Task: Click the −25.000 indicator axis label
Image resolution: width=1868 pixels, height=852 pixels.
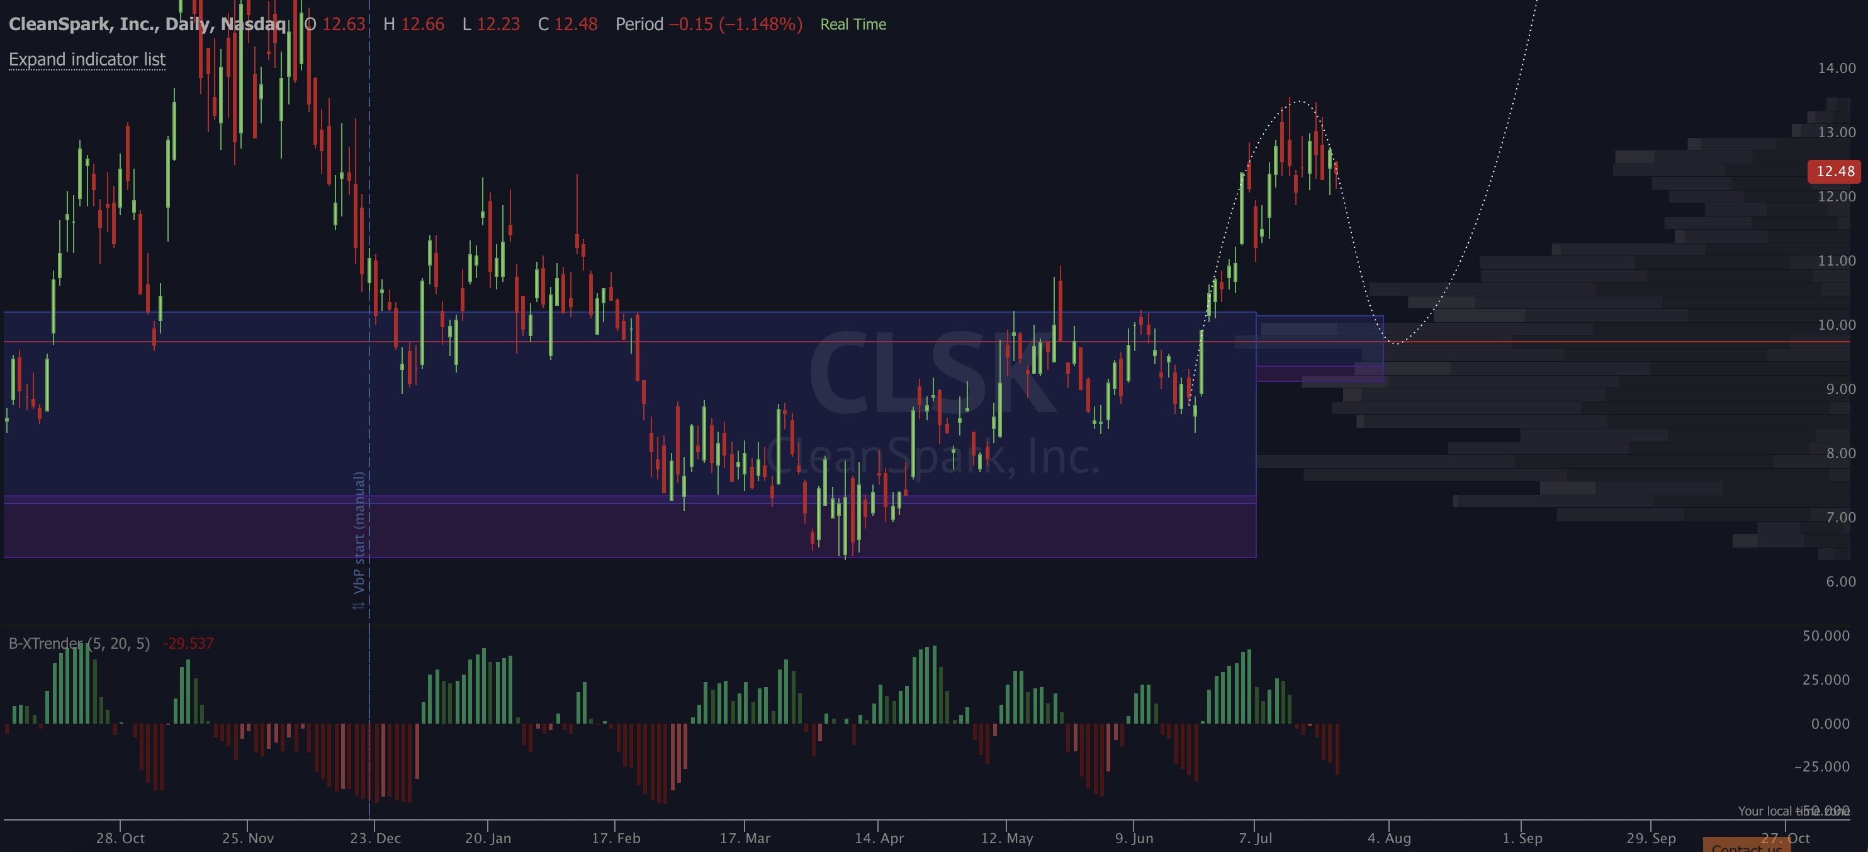Action: tap(1821, 766)
